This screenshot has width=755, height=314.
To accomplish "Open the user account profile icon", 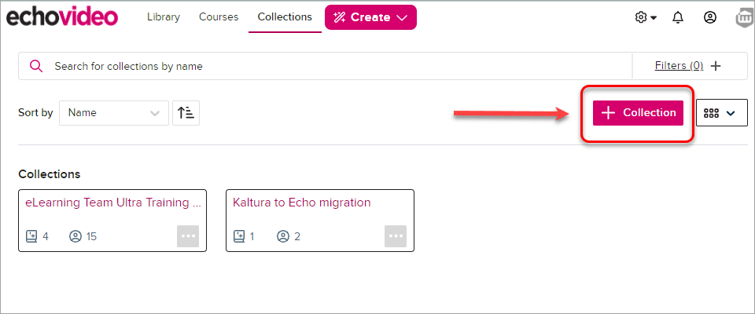I will click(709, 18).
